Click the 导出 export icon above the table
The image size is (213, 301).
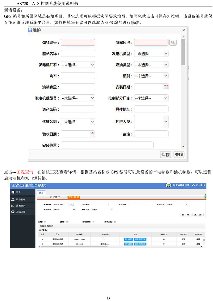(40, 230)
